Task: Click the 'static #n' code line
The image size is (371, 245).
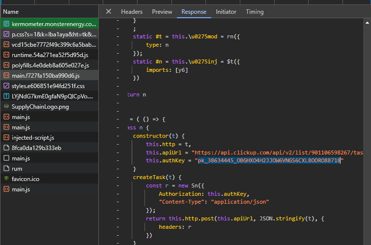Action: pos(186,61)
